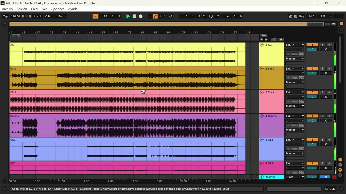Open the Opciones menu

click(x=58, y=9)
